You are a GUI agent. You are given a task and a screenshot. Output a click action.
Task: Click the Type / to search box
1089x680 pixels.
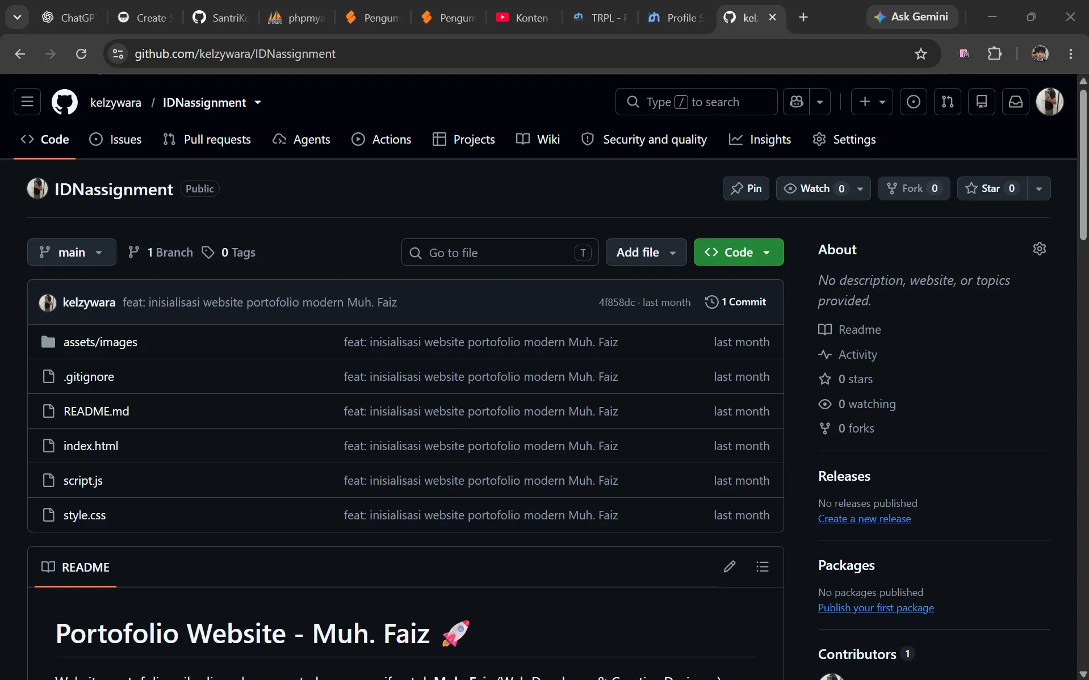pyautogui.click(x=697, y=102)
